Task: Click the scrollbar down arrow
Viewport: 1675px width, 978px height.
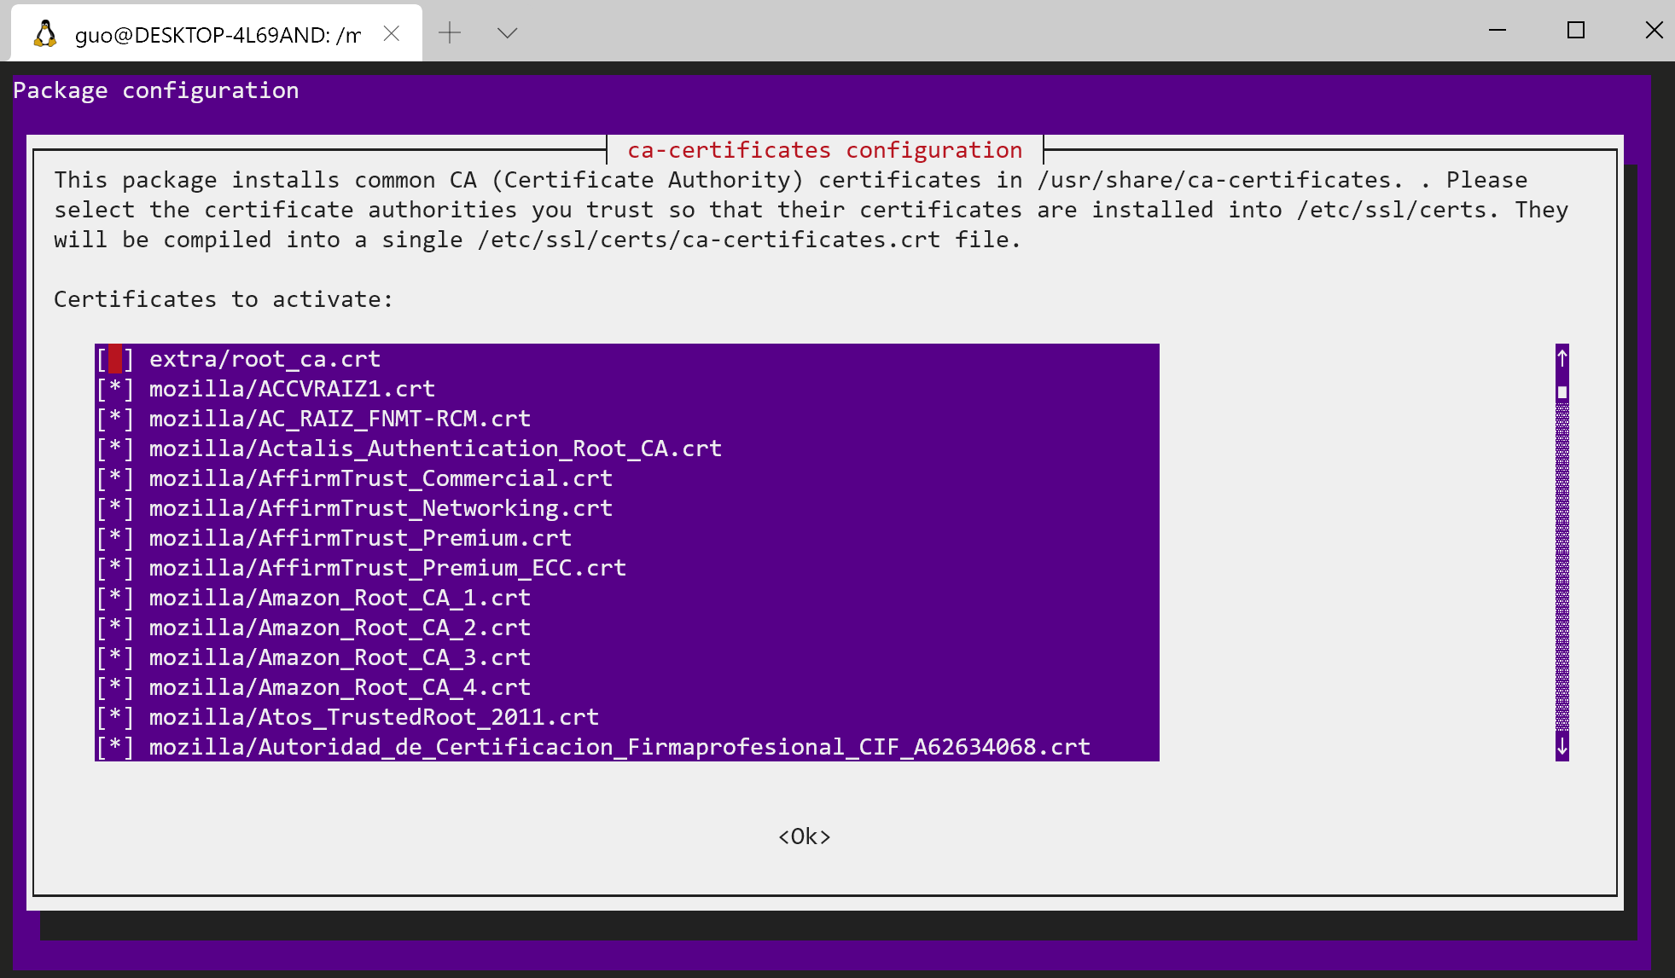Action: pyautogui.click(x=1562, y=747)
